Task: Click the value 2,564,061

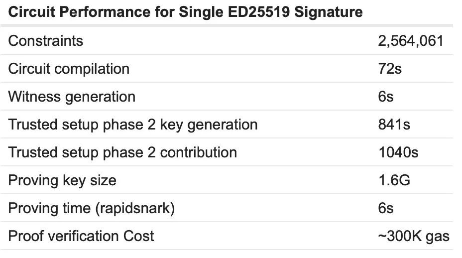Action: [411, 41]
